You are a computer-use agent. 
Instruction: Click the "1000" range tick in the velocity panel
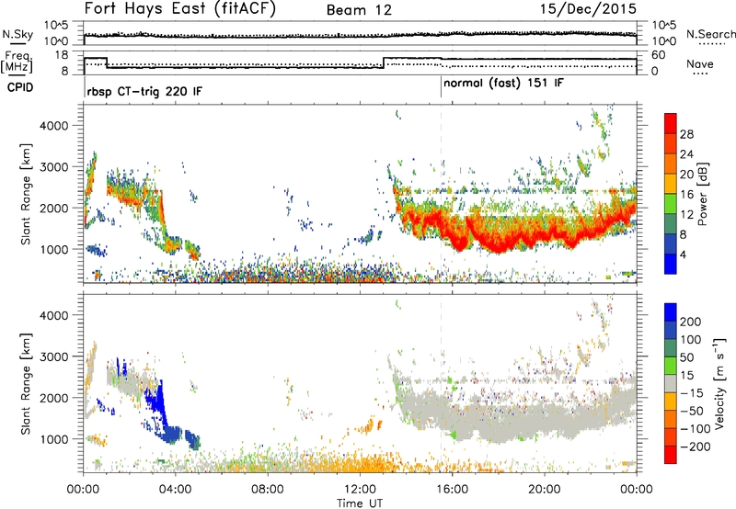click(54, 439)
